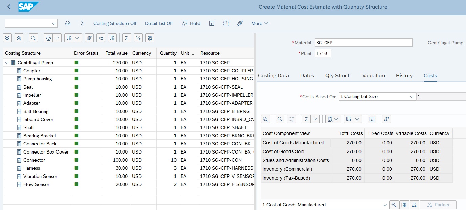This screenshot has height=210, width=466.
Task: Expand all nodes with double-down arrow icon
Action: pyautogui.click(x=7, y=38)
